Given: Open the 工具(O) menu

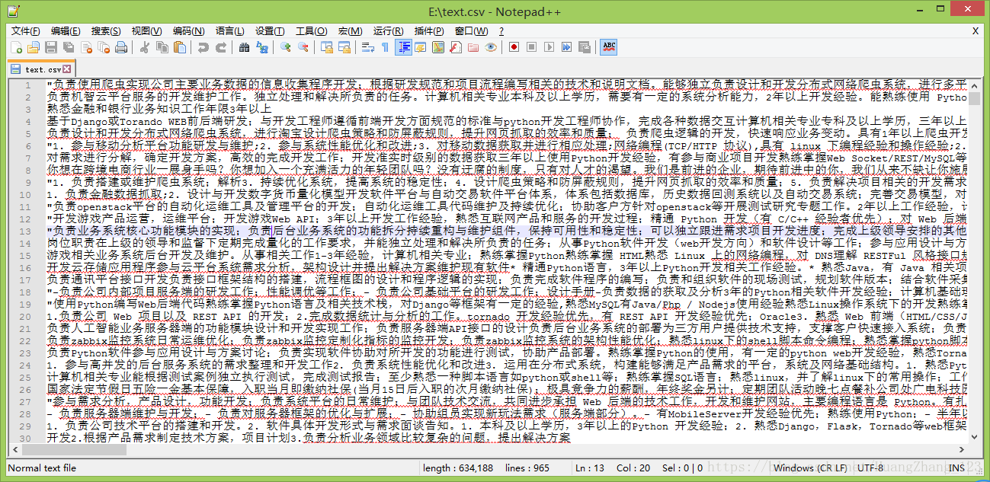Looking at the screenshot, I should pos(311,31).
